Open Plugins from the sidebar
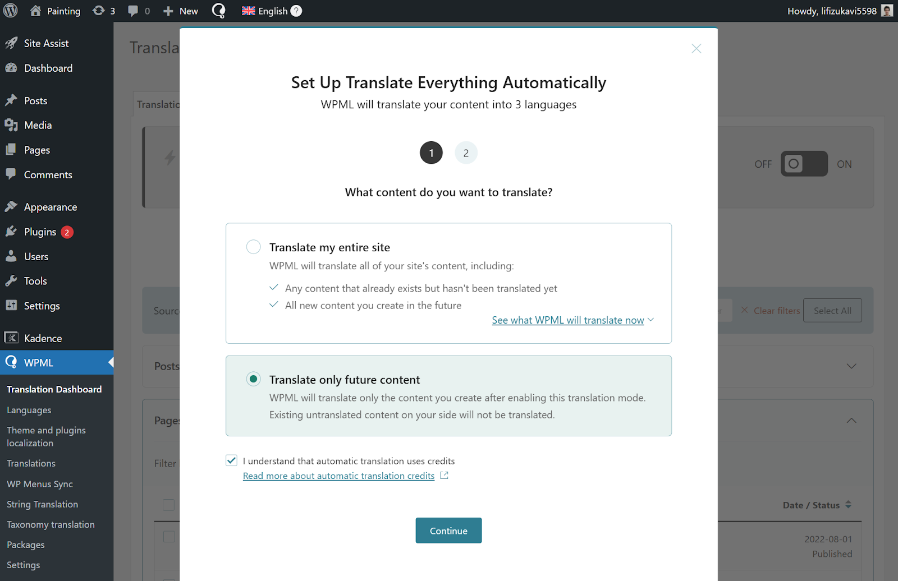The height and width of the screenshot is (581, 898). pyautogui.click(x=40, y=232)
